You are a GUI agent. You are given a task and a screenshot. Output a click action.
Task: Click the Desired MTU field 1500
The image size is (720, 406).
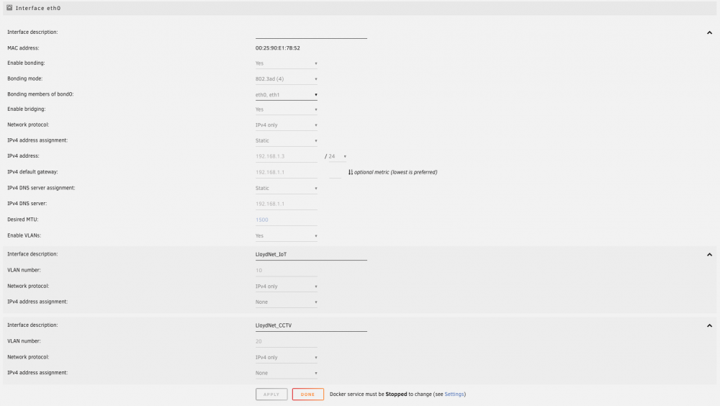tap(286, 220)
